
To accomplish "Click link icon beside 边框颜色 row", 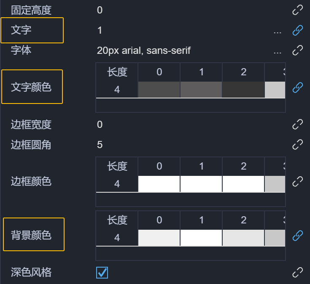I will click(298, 181).
